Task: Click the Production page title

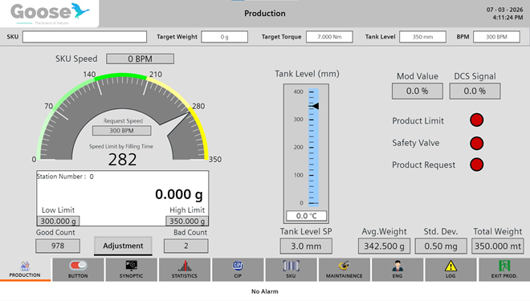Action: click(265, 14)
